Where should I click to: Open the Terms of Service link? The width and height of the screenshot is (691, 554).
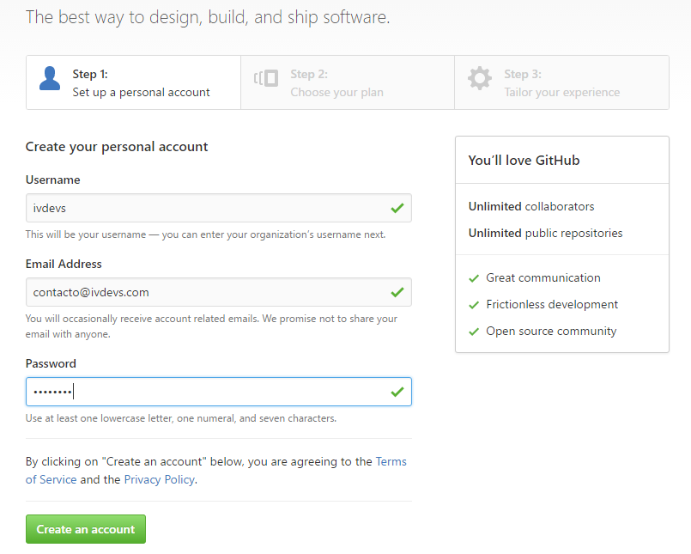point(391,461)
